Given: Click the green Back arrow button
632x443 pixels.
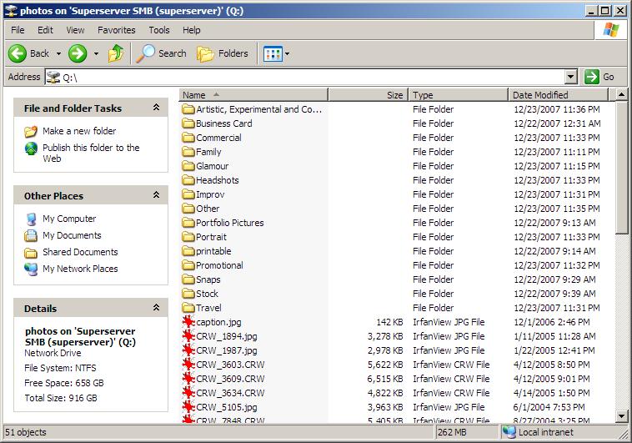Looking at the screenshot, I should (18, 53).
